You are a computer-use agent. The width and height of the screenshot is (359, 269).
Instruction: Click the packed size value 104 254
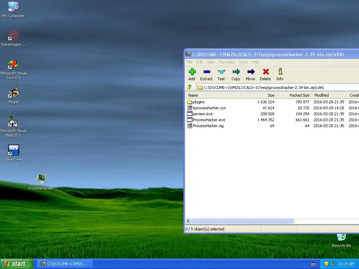coord(303,114)
